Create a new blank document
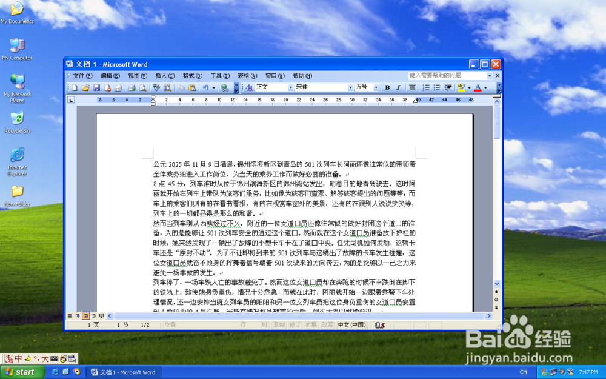This screenshot has width=606, height=379. (x=75, y=88)
